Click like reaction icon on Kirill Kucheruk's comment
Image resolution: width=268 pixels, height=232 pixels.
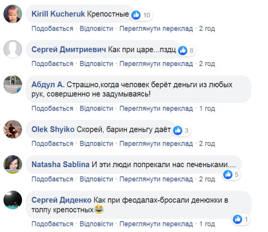pyautogui.click(x=136, y=15)
